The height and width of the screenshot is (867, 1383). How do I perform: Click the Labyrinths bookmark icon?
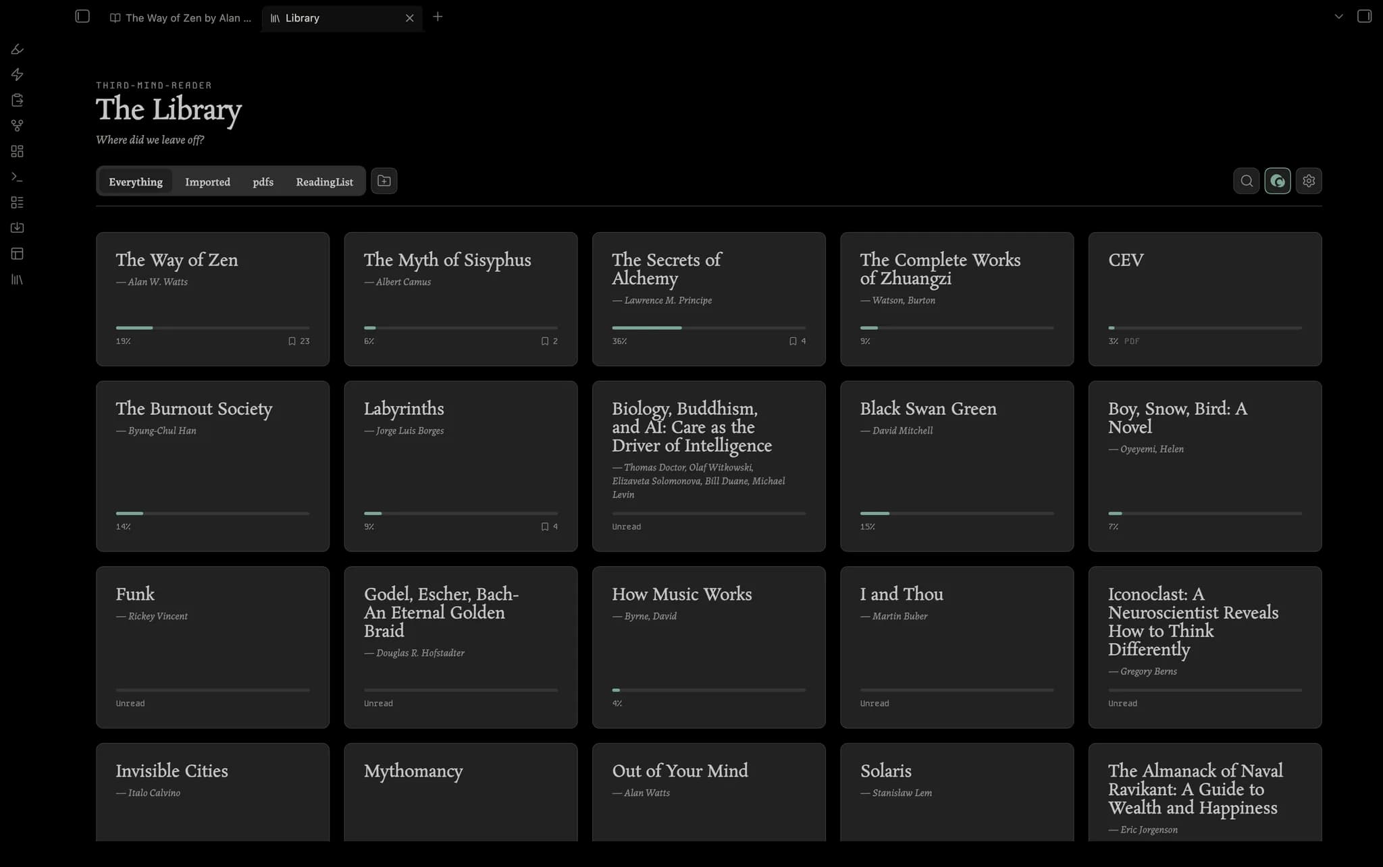[545, 527]
